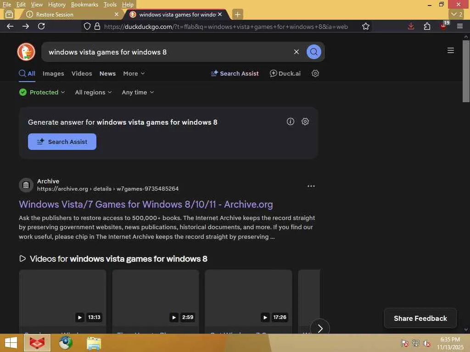This screenshot has height=352, width=470.
Task: Close the windows vista games tab
Action: [220, 14]
